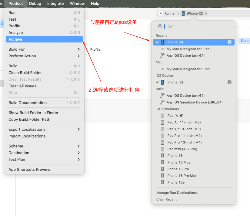Select Run in the Product menu

pyautogui.click(x=44, y=13)
